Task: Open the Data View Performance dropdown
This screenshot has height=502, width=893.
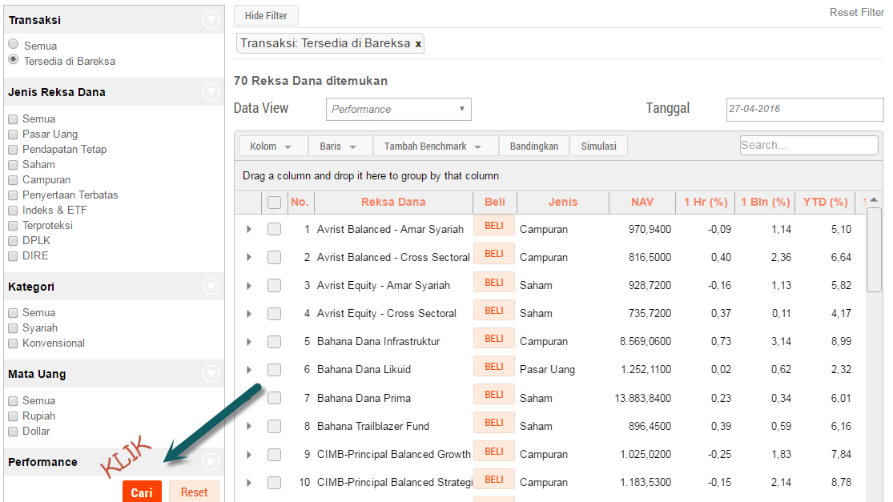Action: [x=399, y=109]
